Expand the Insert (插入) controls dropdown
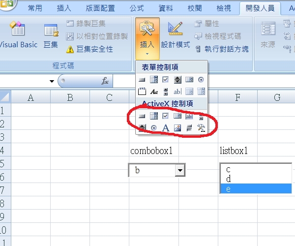The width and height of the screenshot is (295, 246). click(147, 38)
